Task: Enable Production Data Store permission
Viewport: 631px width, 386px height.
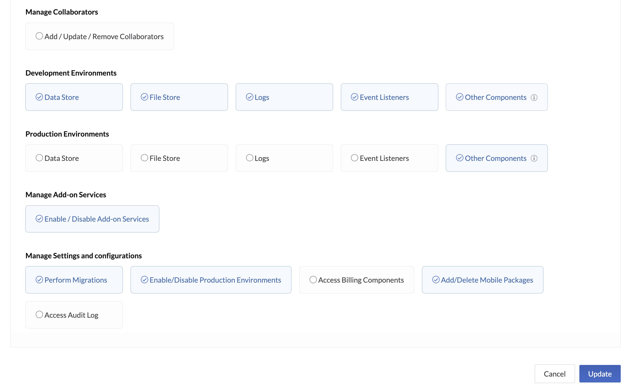Action: click(39, 158)
